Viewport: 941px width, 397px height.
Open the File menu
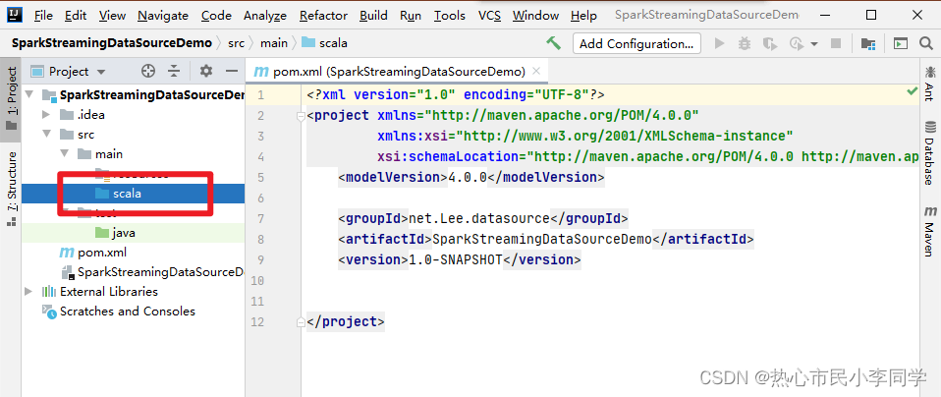(43, 15)
